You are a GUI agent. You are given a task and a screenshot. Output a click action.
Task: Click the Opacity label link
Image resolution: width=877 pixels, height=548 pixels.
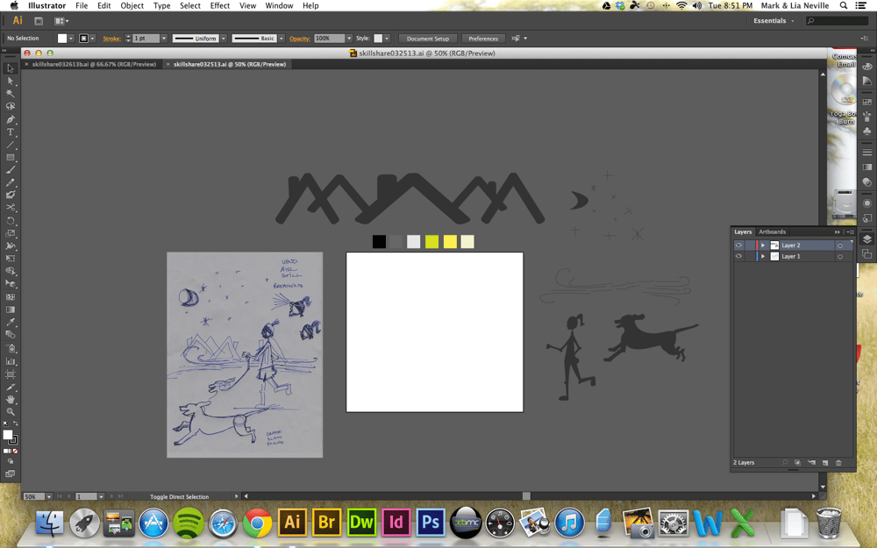click(300, 39)
